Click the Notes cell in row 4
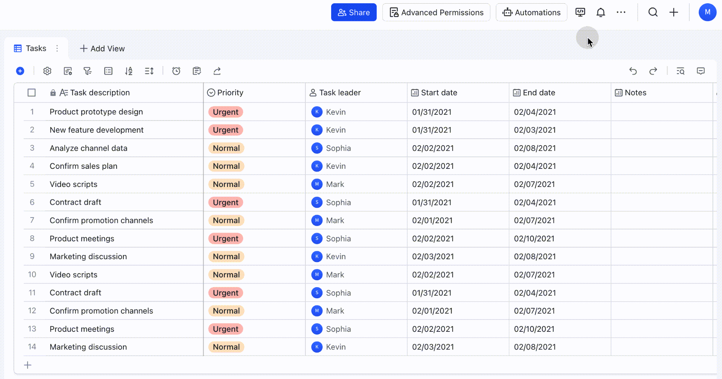The width and height of the screenshot is (722, 379). pyautogui.click(x=662, y=166)
